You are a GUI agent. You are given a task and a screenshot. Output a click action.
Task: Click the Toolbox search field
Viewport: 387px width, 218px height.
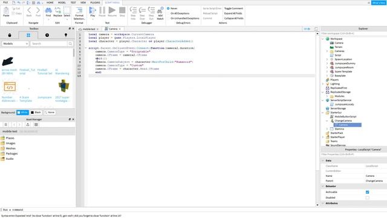49,44
